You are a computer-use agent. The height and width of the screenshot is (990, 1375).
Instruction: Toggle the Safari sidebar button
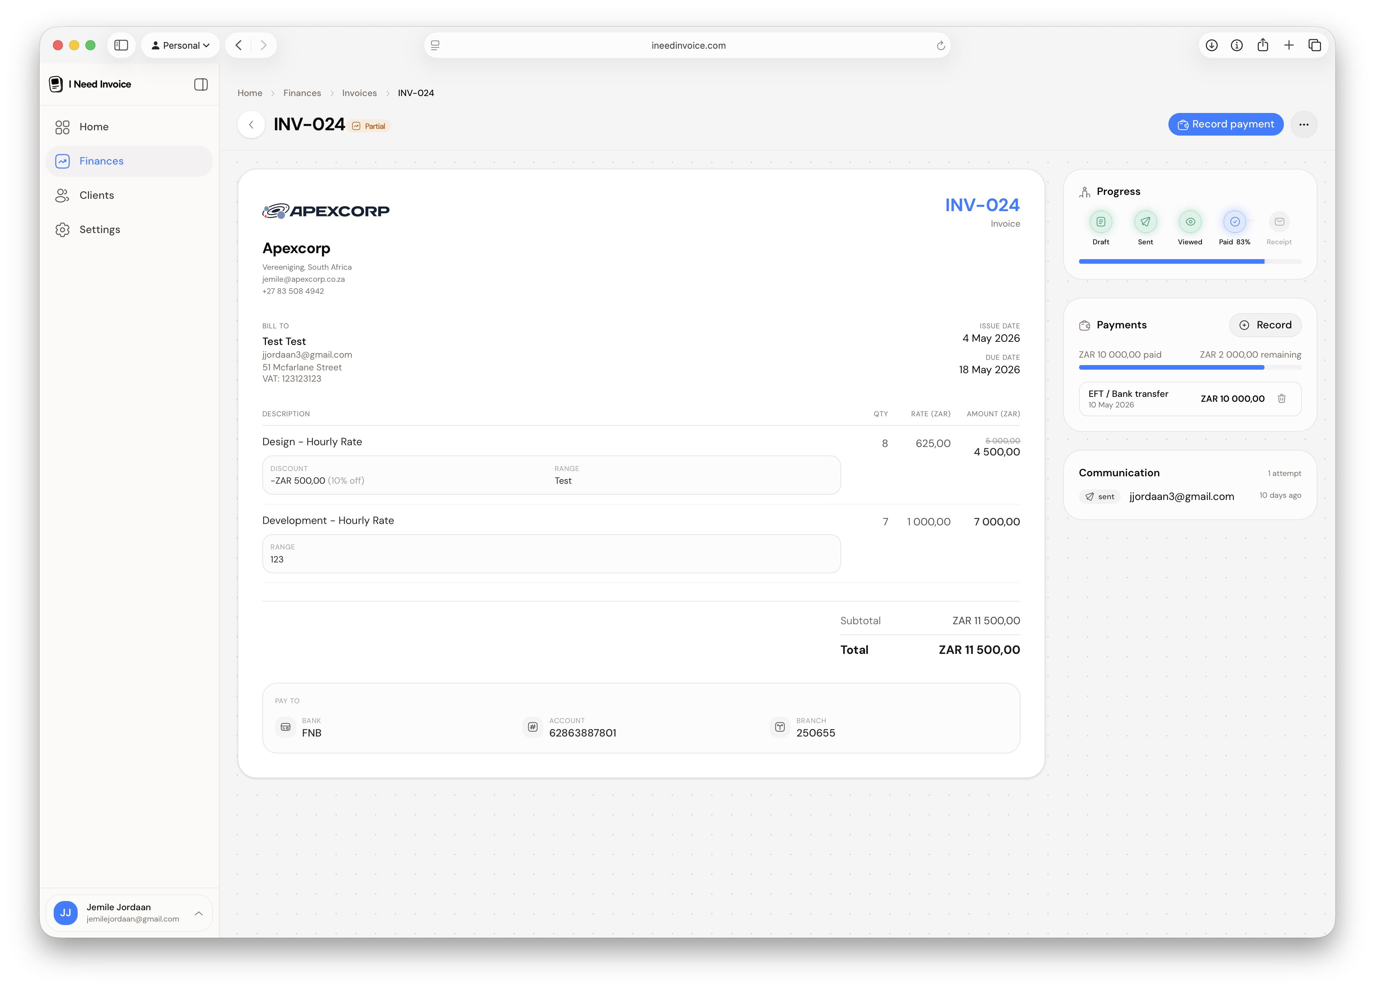(x=121, y=46)
